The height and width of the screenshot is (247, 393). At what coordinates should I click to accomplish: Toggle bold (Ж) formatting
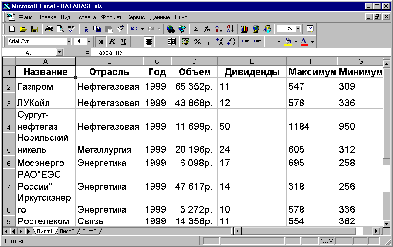(101, 42)
